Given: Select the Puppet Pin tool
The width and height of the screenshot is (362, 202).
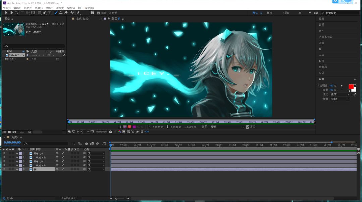Looking at the screenshot, I should click(x=78, y=13).
